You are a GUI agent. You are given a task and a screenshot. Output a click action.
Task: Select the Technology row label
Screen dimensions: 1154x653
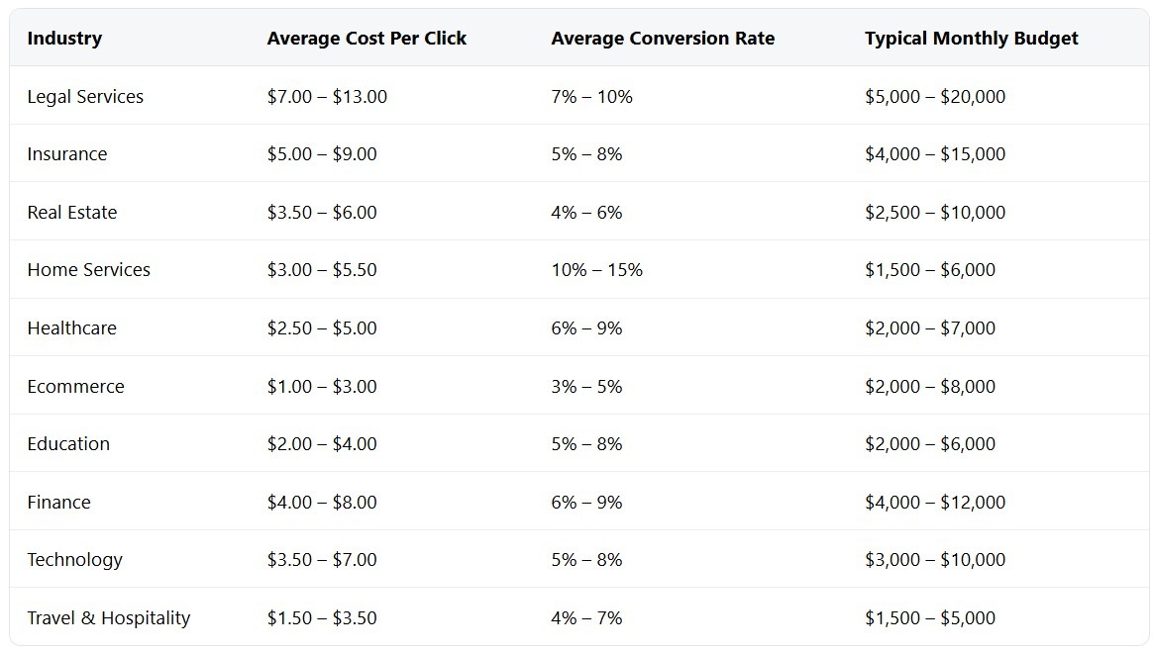[75, 559]
